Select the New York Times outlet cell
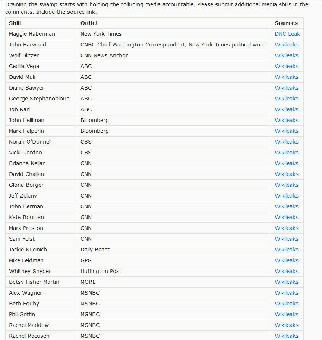Viewport: 322px width, 340px height. coord(101,34)
